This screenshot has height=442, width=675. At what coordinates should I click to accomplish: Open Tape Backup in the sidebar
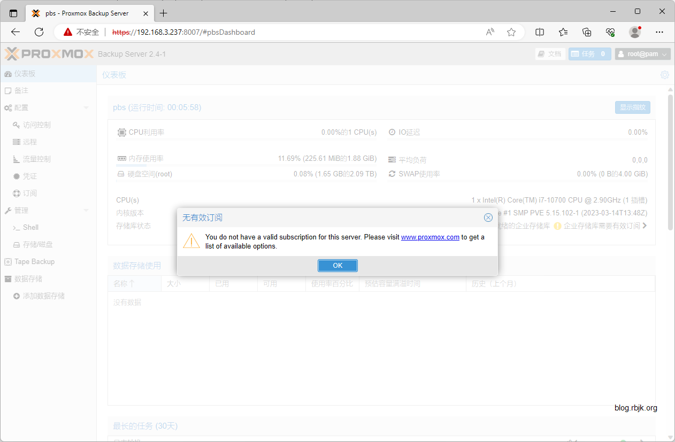34,262
